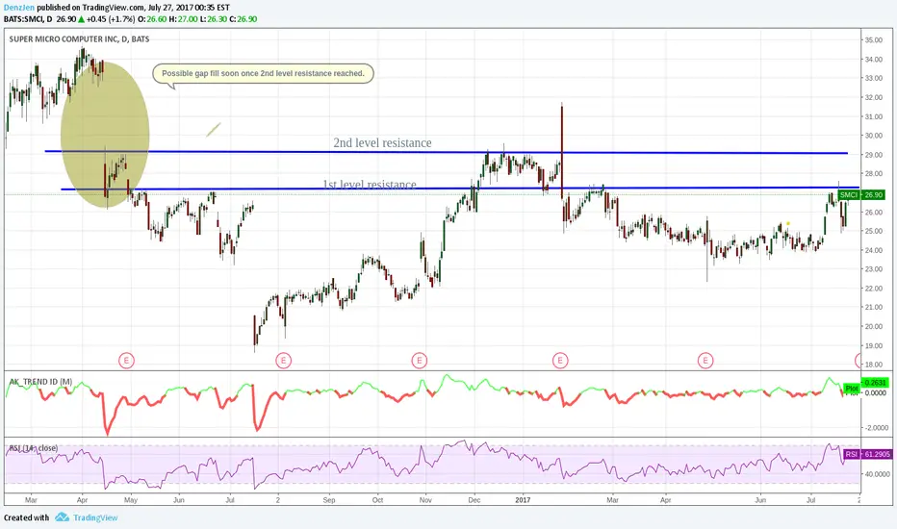
Task: Click the RSI (14, close) indicator label
Action: 33,448
